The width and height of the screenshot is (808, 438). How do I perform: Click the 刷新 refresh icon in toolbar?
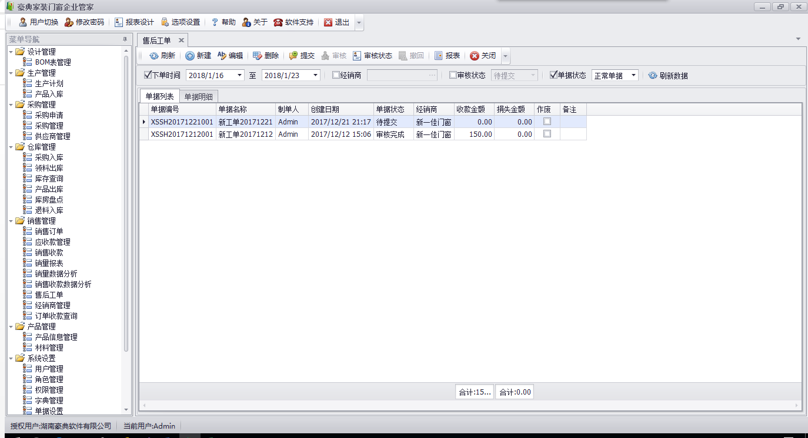[x=154, y=56]
